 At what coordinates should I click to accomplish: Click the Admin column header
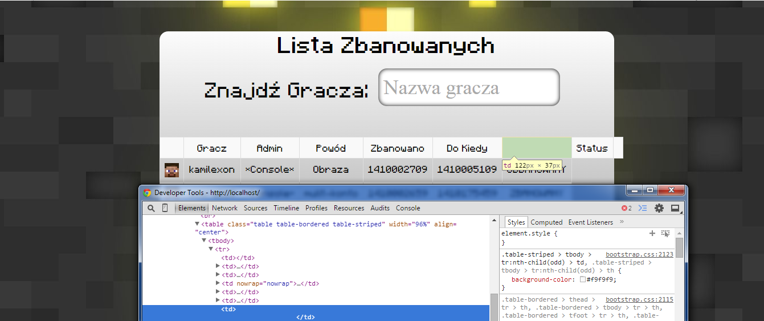pos(269,148)
